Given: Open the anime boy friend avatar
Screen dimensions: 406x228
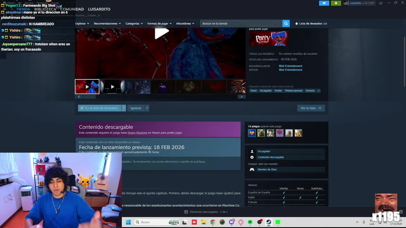Looking at the screenshot, I should click(270, 133).
